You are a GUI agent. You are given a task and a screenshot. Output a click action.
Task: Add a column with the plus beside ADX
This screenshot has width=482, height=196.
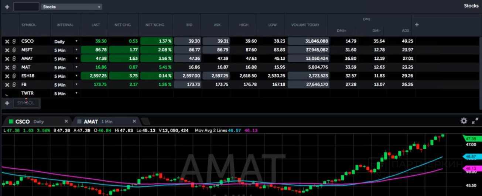pos(417,25)
